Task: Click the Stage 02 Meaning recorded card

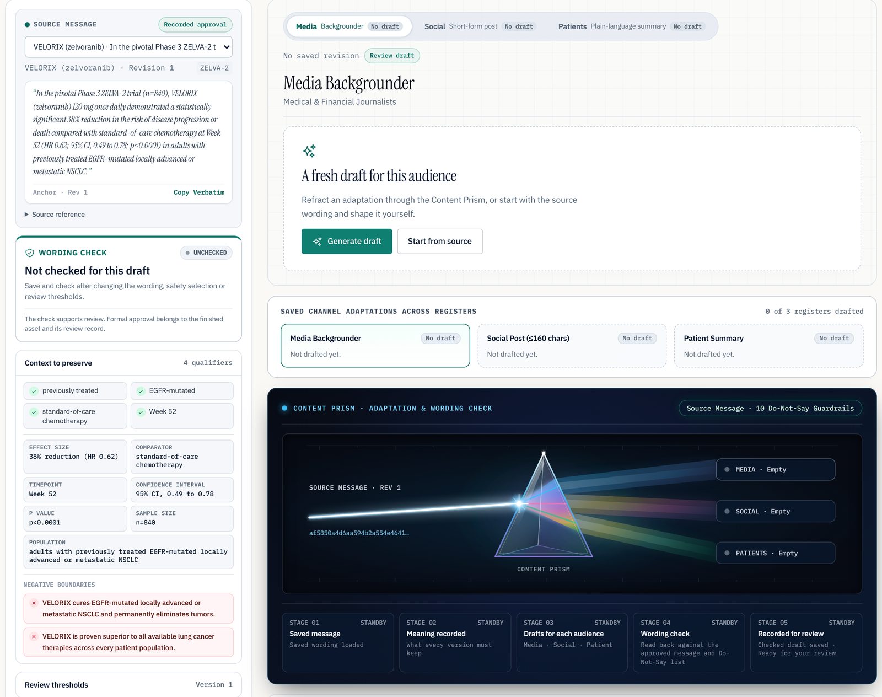Action: tap(455, 642)
